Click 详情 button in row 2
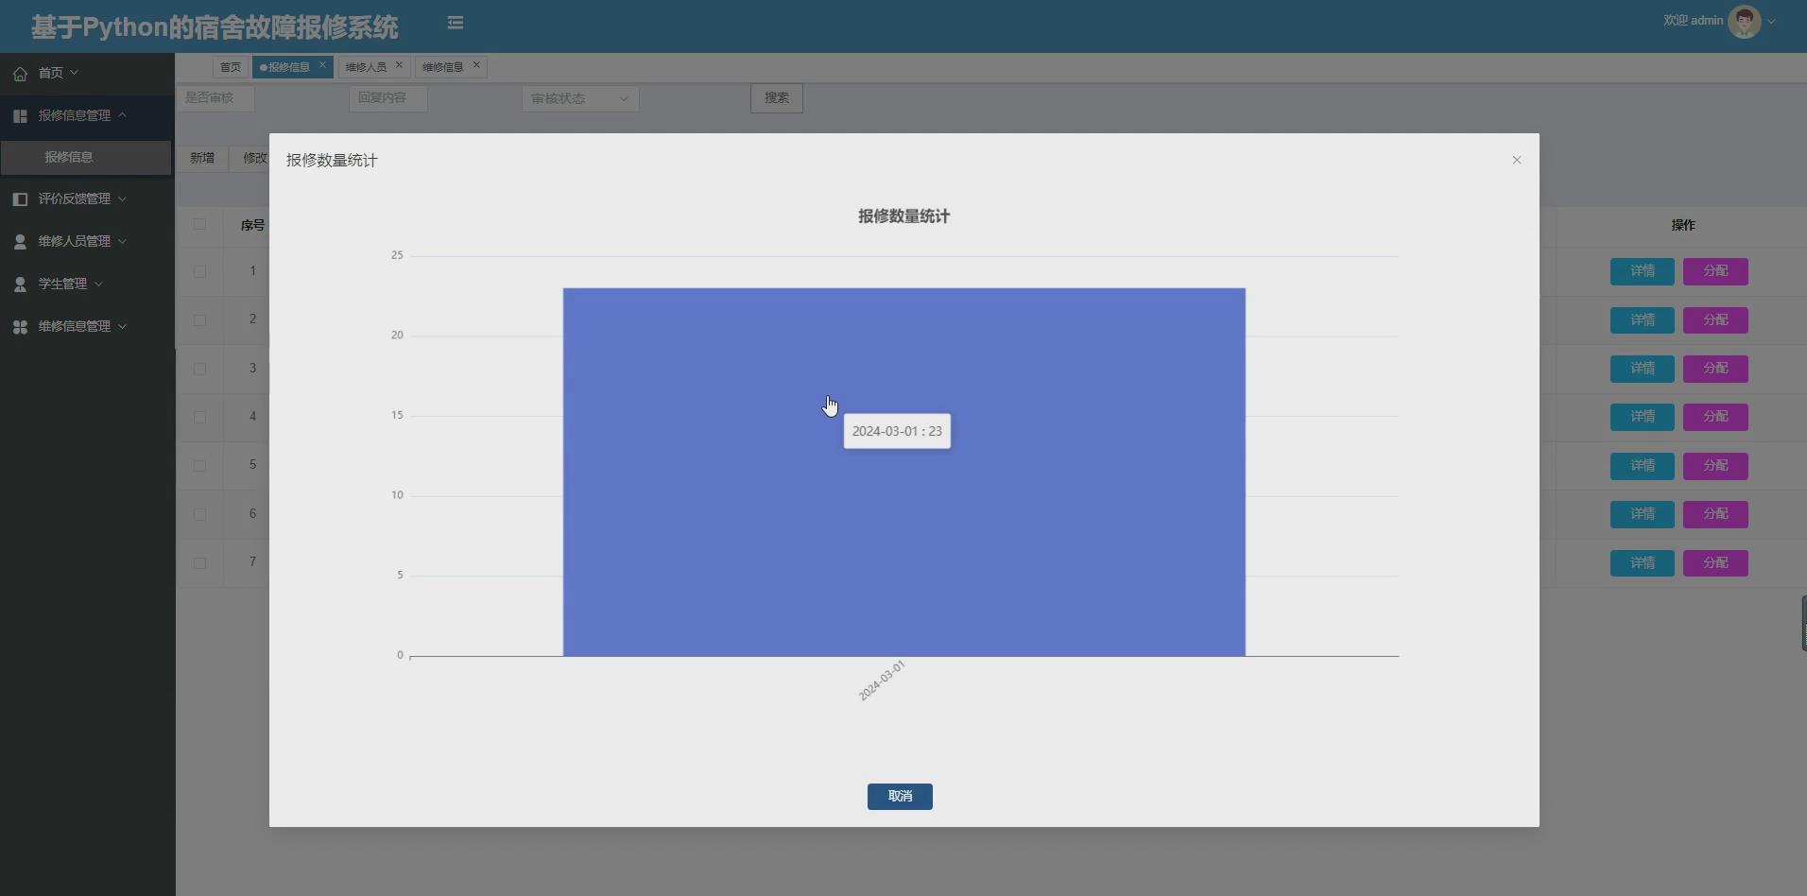1807x896 pixels. pos(1643,320)
